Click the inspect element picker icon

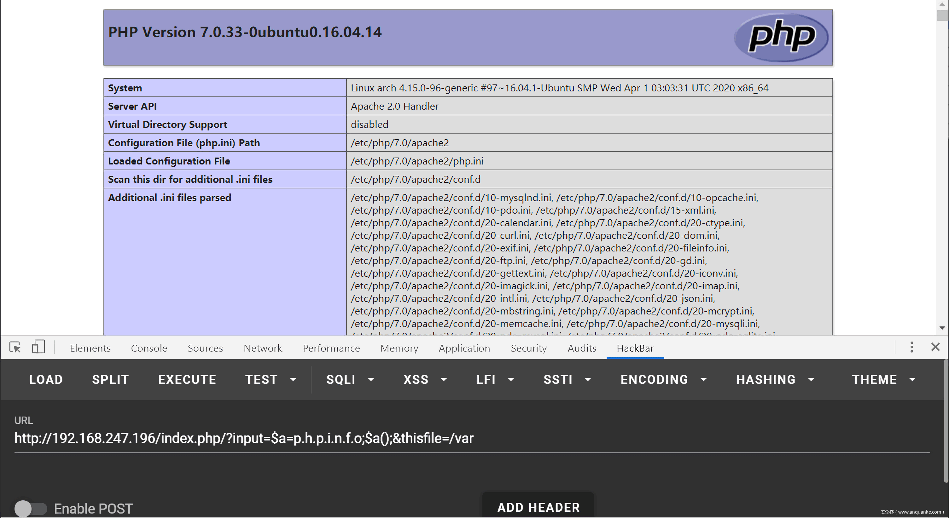tap(15, 347)
